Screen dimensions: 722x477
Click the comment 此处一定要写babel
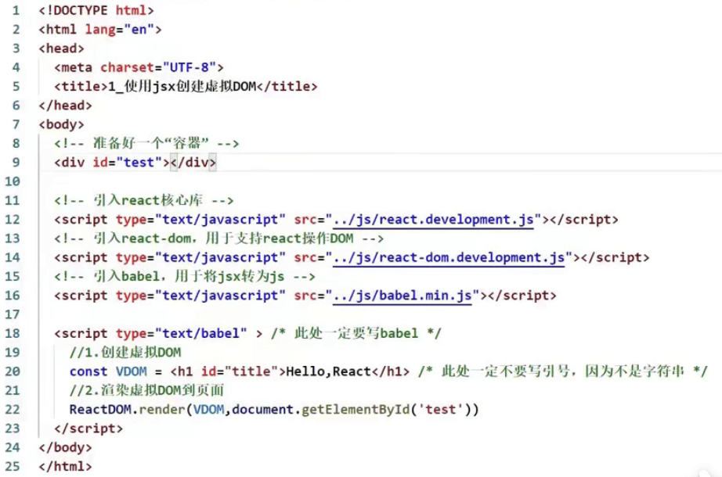356,333
